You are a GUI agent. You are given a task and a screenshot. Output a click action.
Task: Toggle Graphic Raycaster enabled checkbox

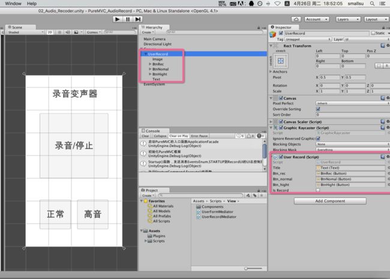(x=281, y=128)
